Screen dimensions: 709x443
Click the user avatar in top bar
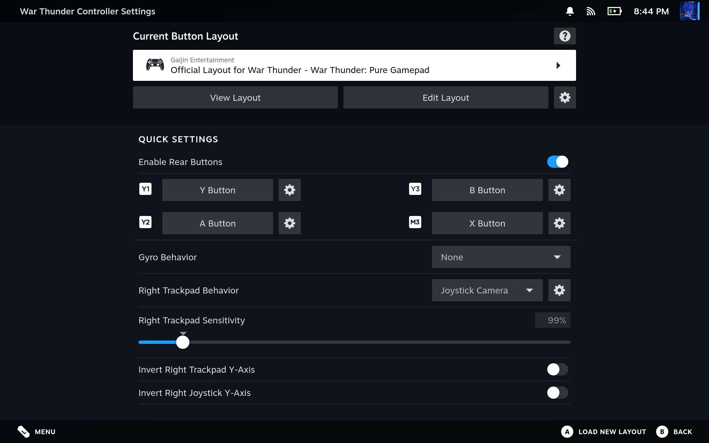[689, 11]
